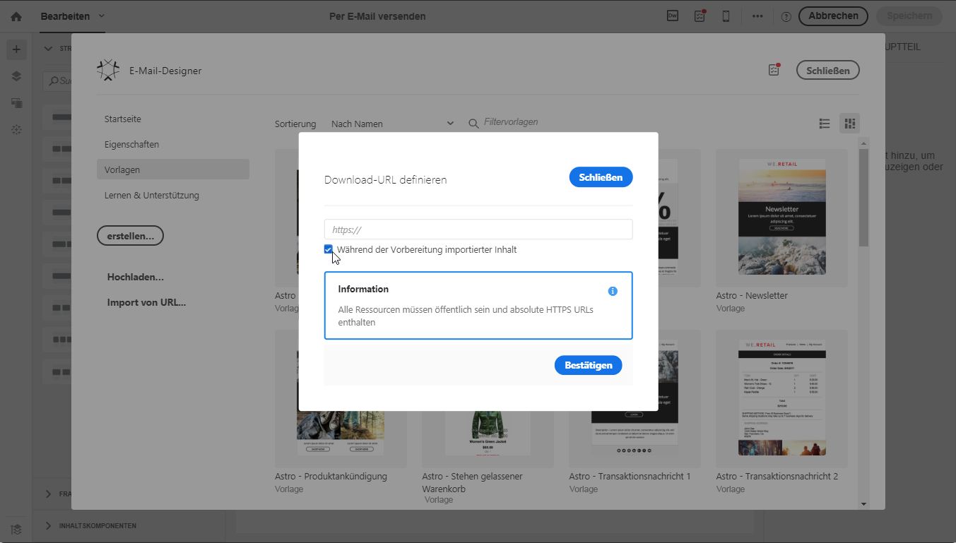The height and width of the screenshot is (543, 956).
Task: Click 'Import von URL...' option
Action: tap(147, 303)
